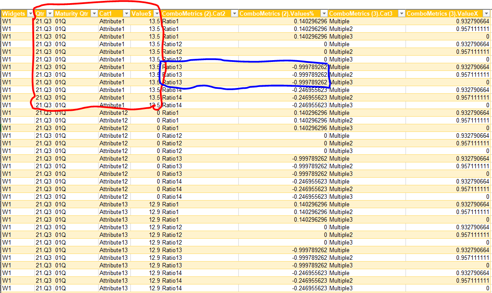Viewport: 492px width, 293px height.
Task: Select -0.999789262 in Attribute1 Ratio13 Multiple2 row
Action: tap(283, 75)
